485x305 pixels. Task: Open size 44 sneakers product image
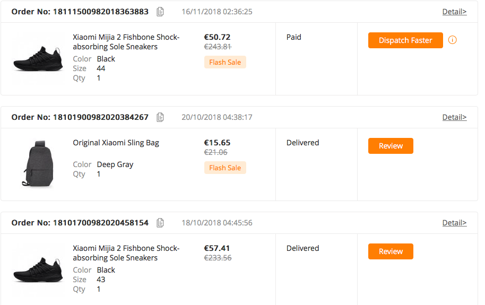click(x=37, y=57)
